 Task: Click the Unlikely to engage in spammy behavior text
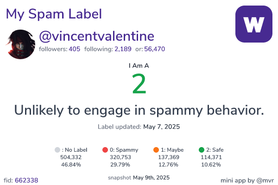pos(139,111)
